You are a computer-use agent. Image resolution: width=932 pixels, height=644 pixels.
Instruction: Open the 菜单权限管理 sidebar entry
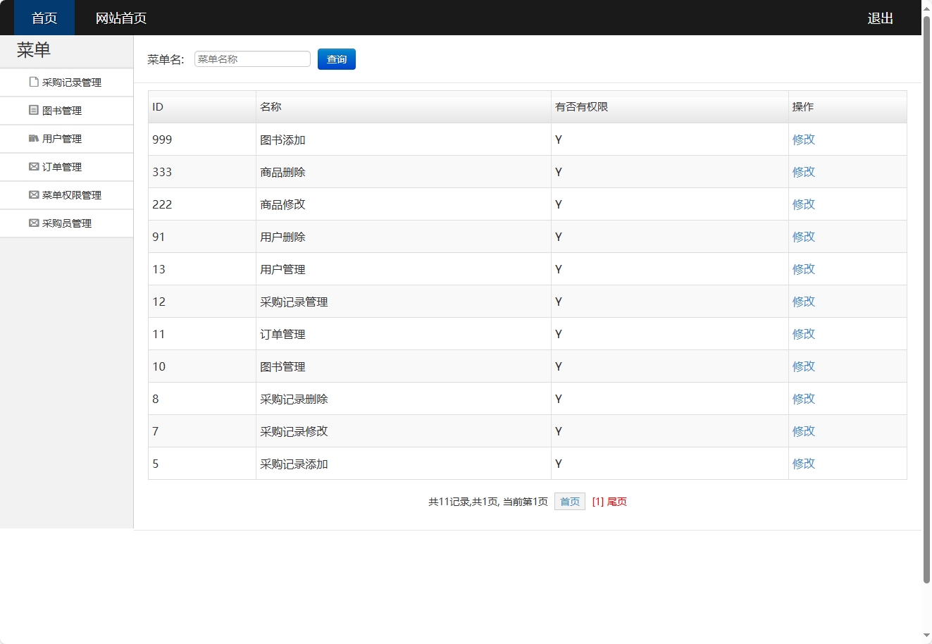(74, 194)
